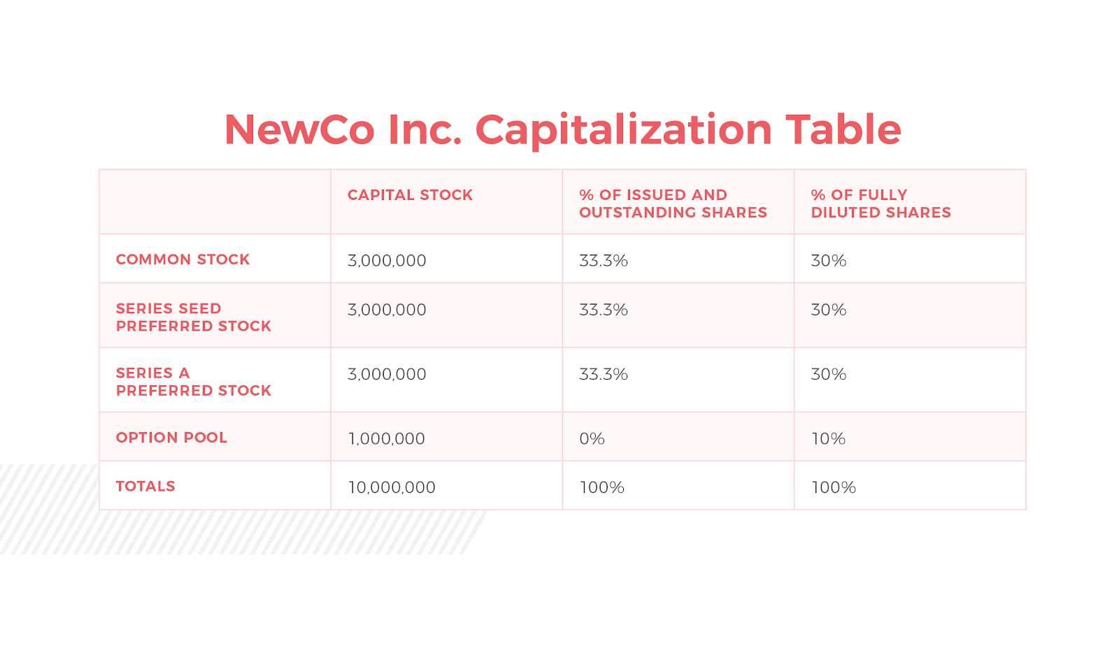Select the % of Fully Diluted Shares header
Screen dimensions: 1119x658
coord(881,203)
